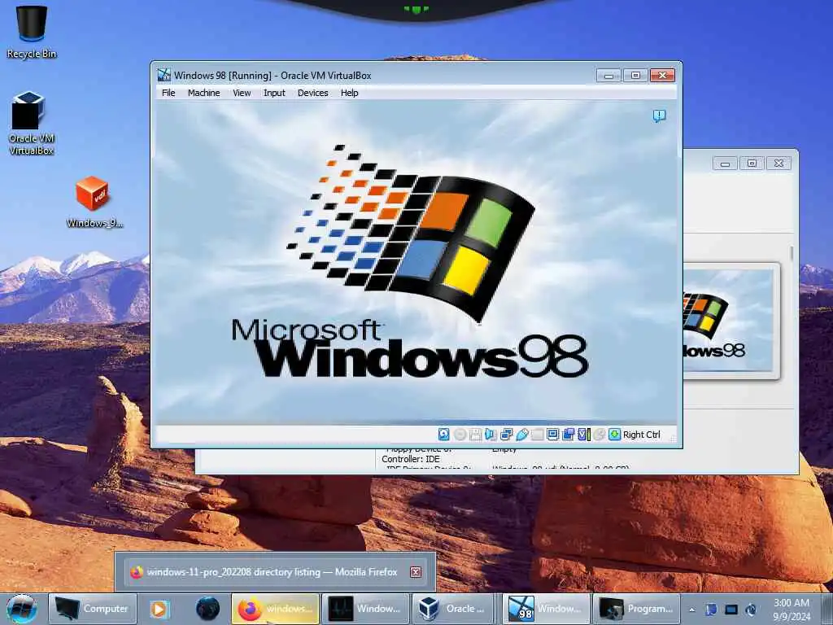Click the dark globe taskbar icon
This screenshot has width=833, height=625.
pos(207,609)
